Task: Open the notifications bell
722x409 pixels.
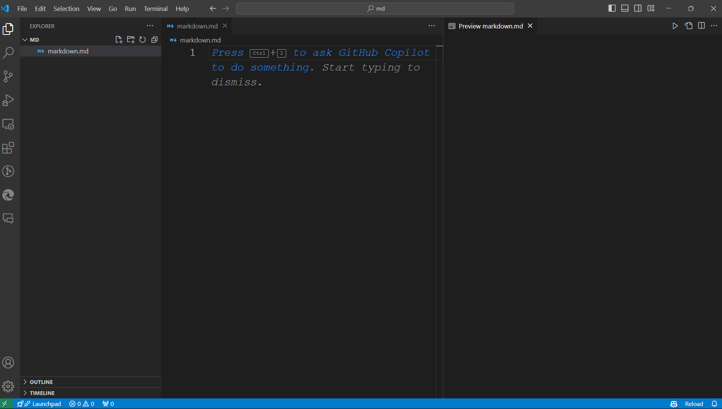Action: [x=714, y=404]
